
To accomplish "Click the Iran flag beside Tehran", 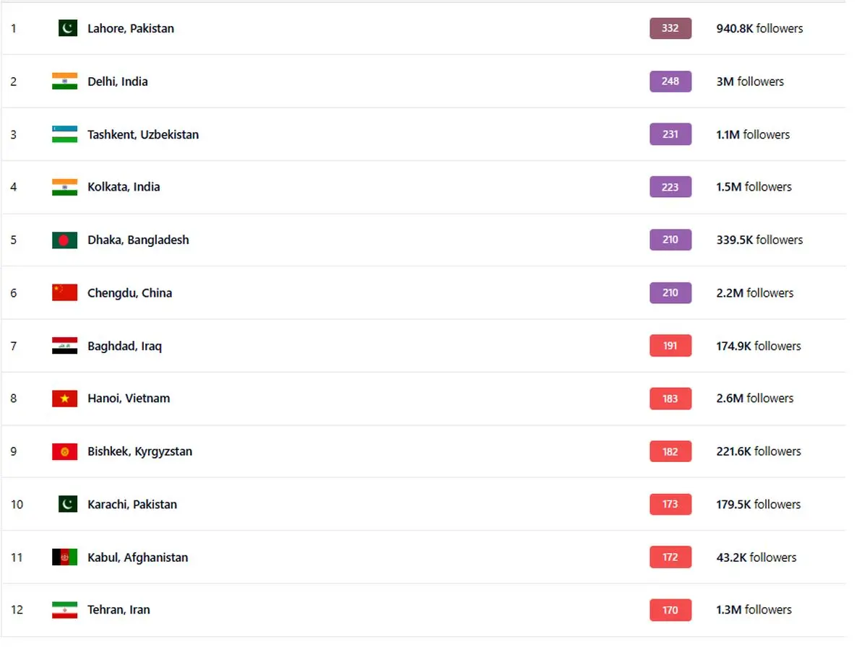I will tap(64, 610).
